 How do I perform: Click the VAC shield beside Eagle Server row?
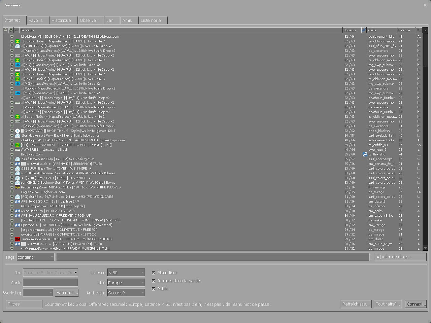pyautogui.click(x=12, y=192)
